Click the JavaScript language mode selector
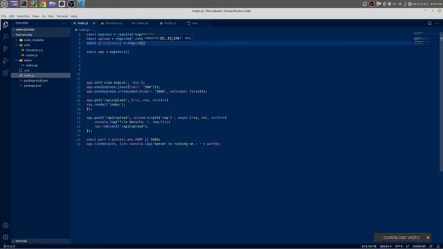Image resolution: width=443 pixels, height=249 pixels. click(x=419, y=246)
